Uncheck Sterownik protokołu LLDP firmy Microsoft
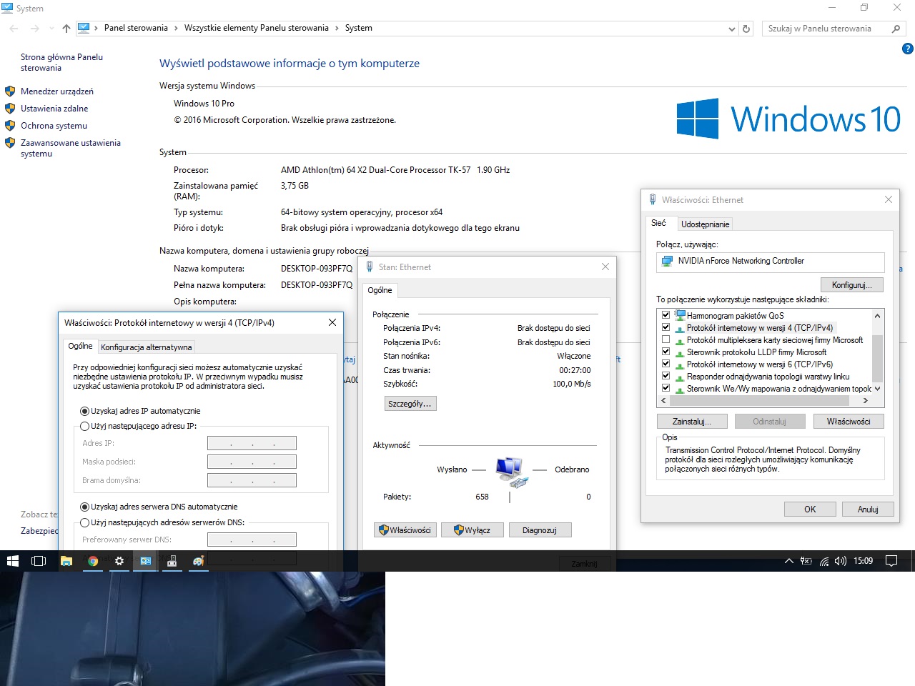Viewport: 915px width, 686px height. 666,352
